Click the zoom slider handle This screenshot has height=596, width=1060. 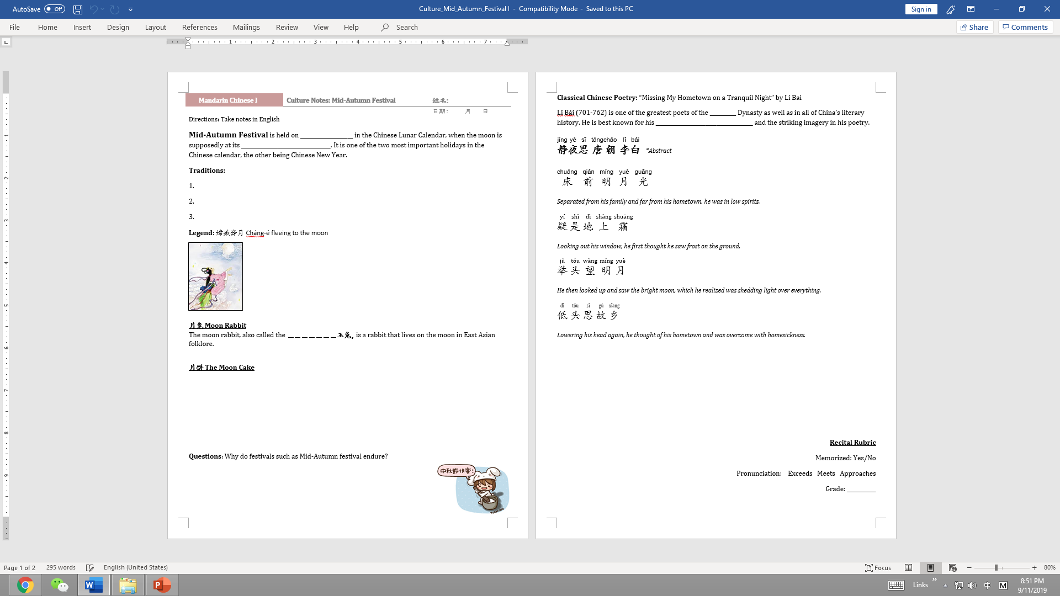[x=996, y=568]
